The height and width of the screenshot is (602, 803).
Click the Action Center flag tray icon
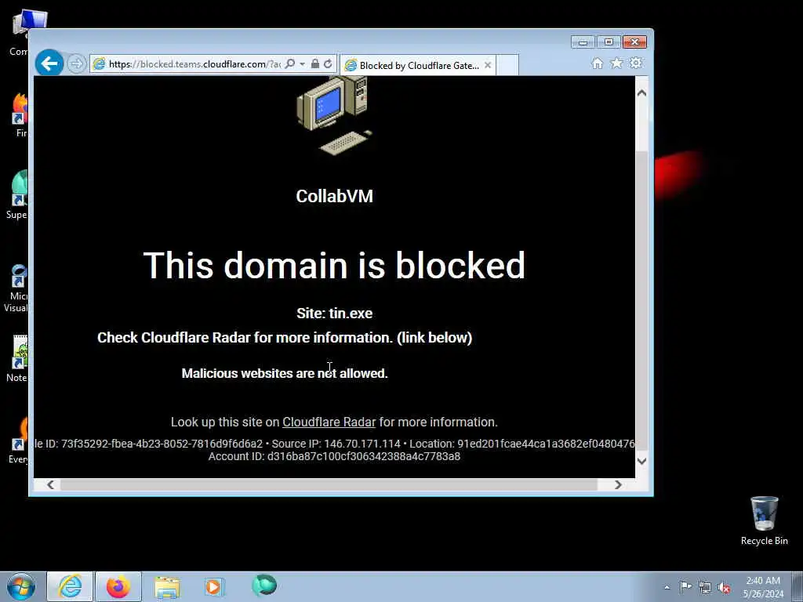click(x=685, y=587)
